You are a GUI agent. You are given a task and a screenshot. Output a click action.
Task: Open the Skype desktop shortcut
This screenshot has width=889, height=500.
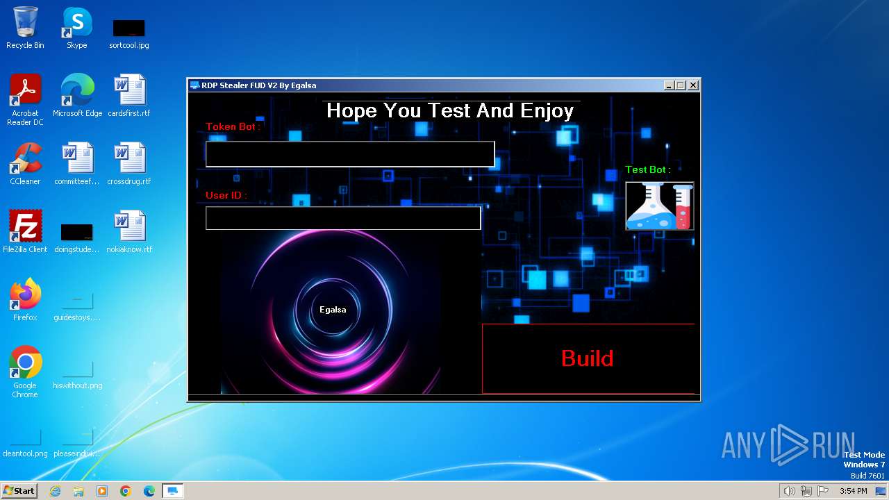pyautogui.click(x=77, y=28)
